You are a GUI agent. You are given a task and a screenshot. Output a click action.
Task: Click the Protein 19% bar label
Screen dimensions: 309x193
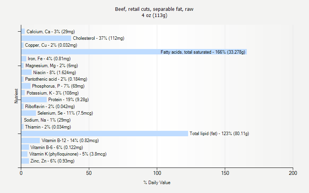point(68,100)
